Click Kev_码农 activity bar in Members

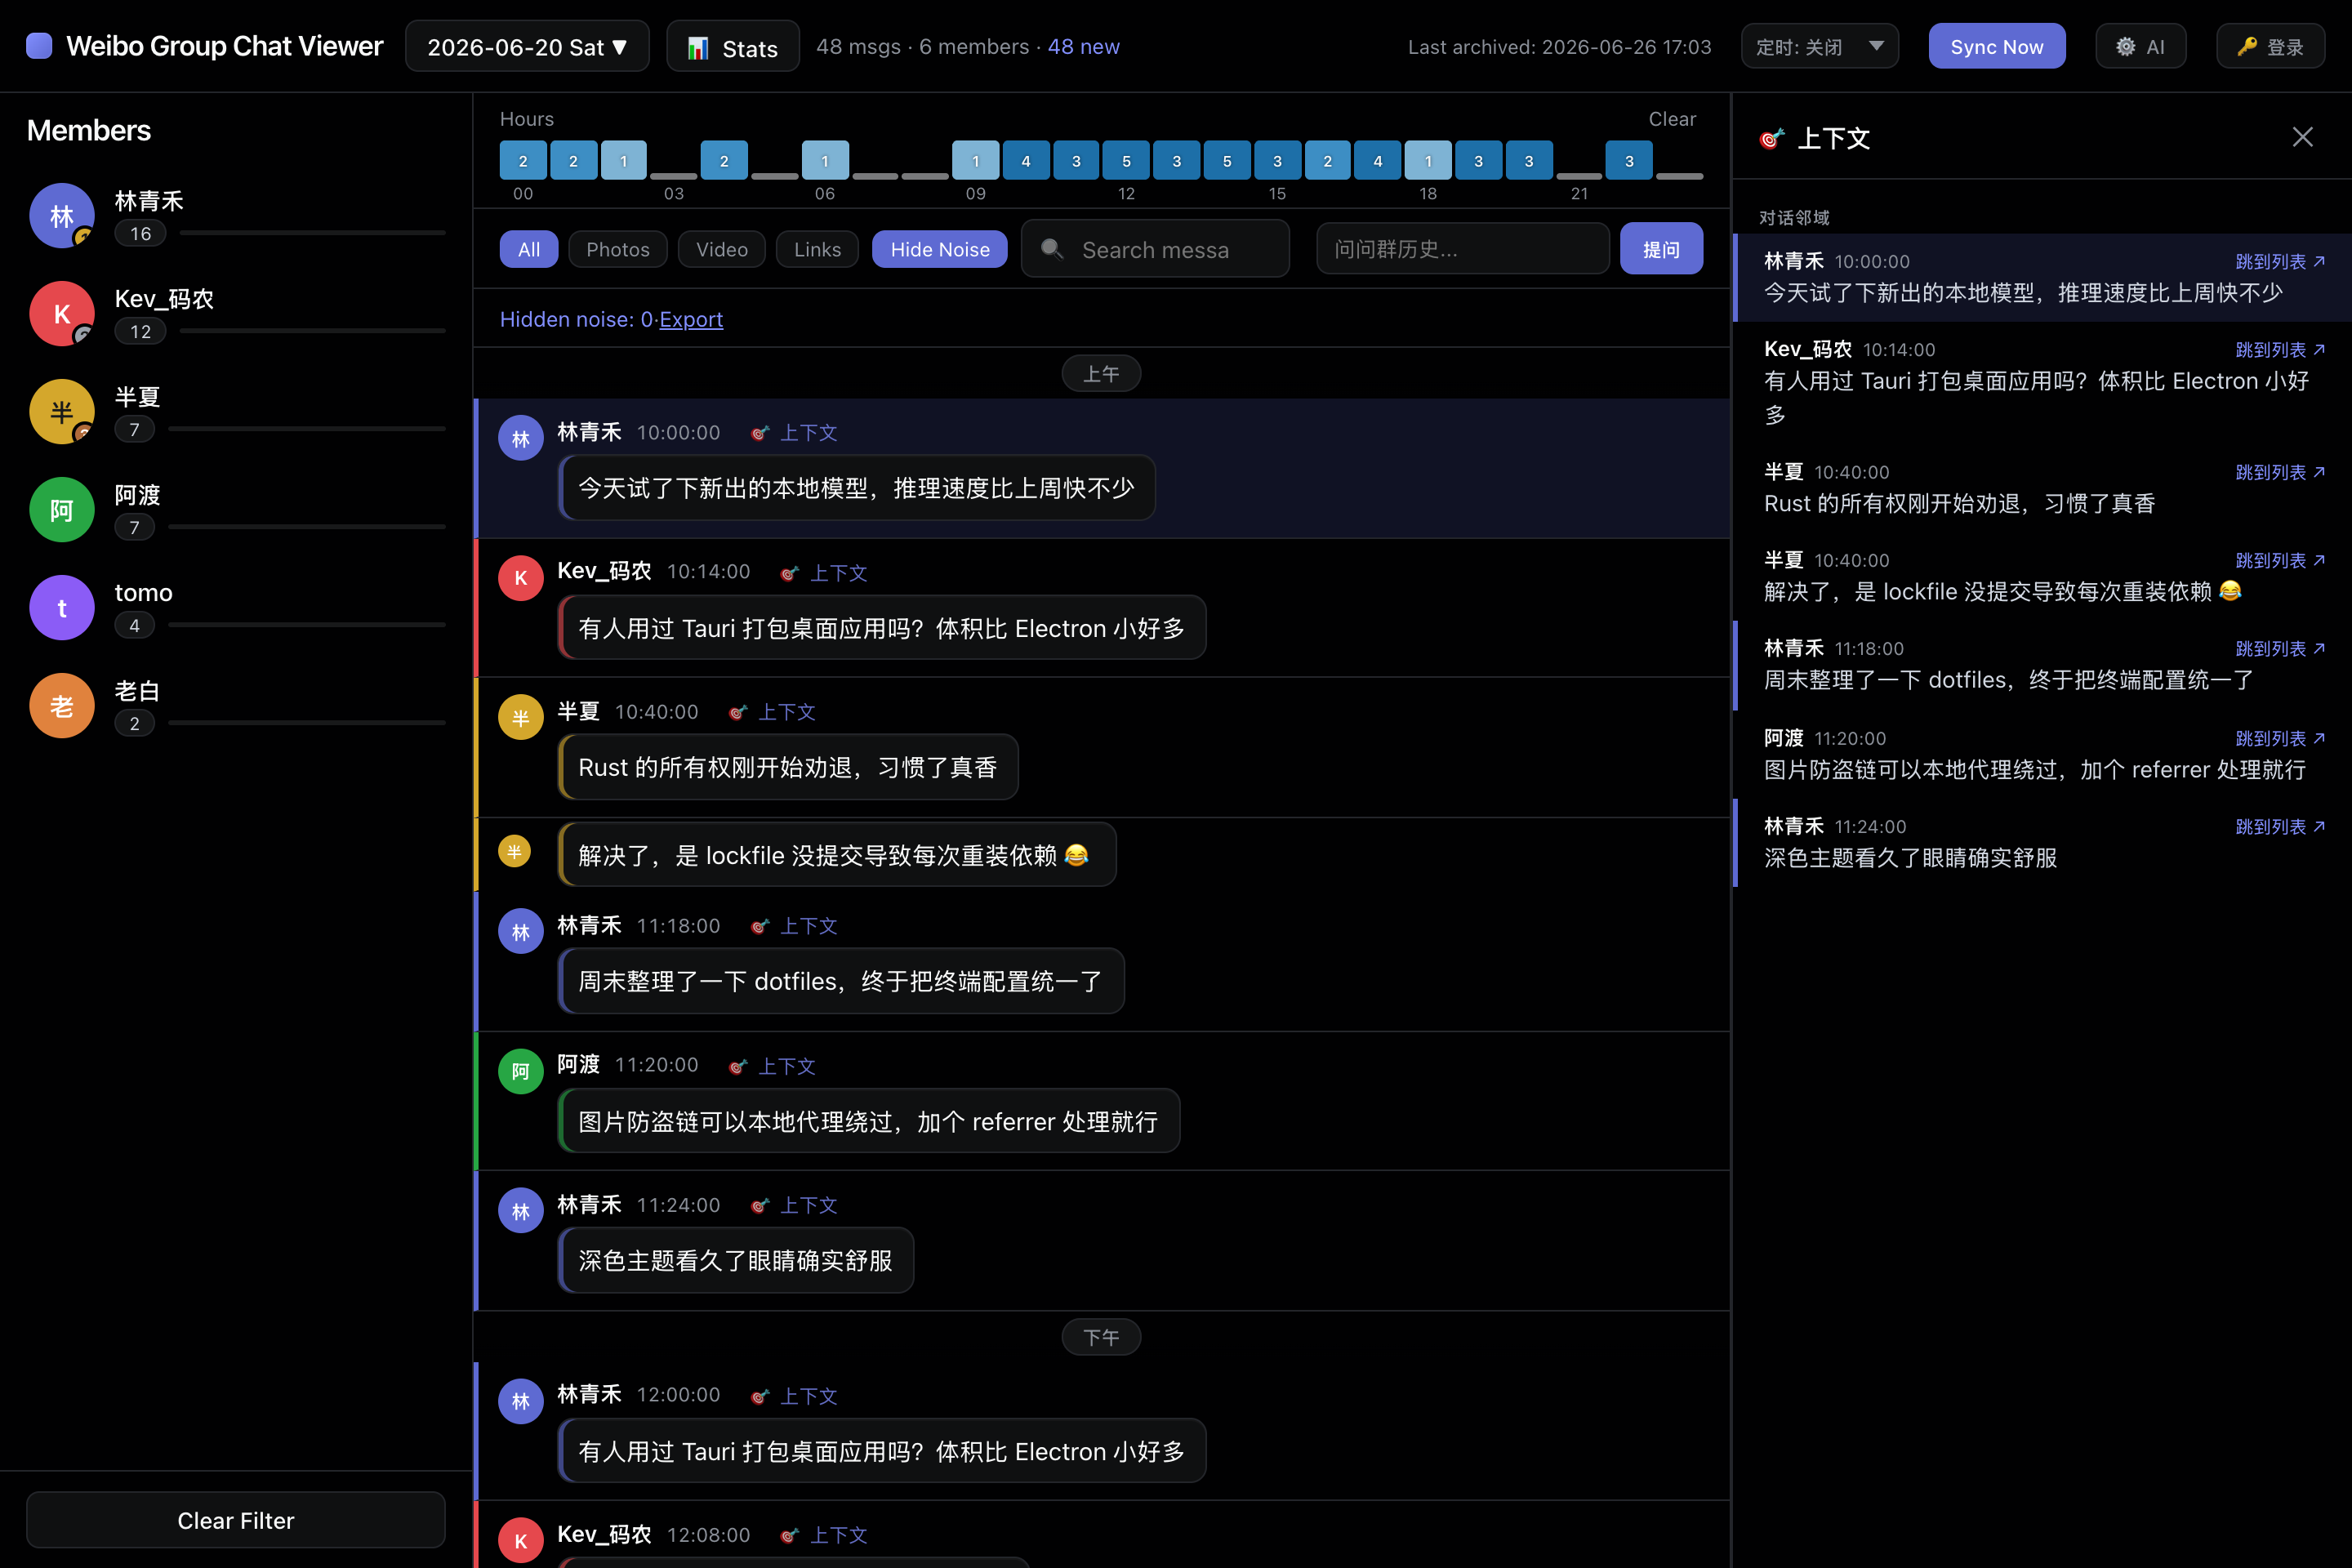tap(312, 331)
